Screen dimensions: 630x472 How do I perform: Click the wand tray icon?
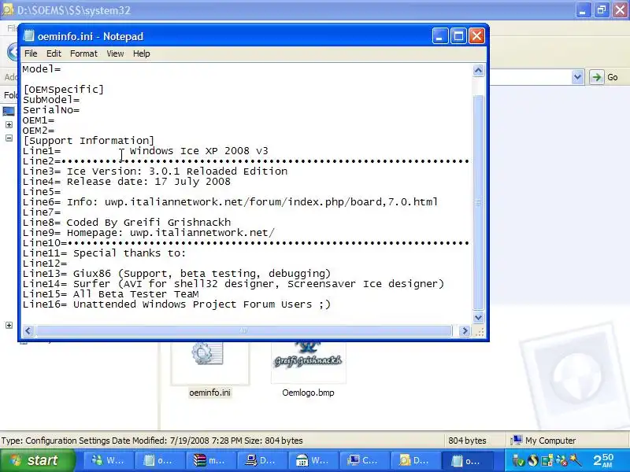click(x=576, y=459)
